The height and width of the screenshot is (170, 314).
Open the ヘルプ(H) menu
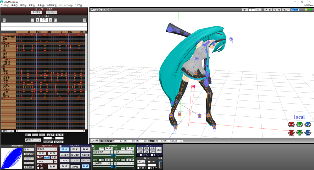pos(78,5)
